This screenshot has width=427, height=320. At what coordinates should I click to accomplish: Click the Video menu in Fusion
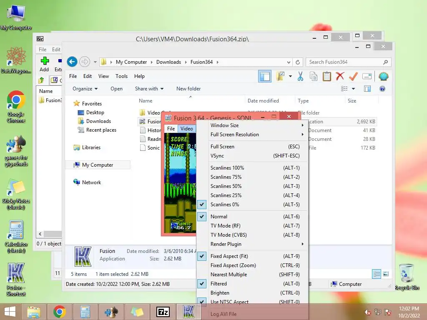[x=187, y=129]
